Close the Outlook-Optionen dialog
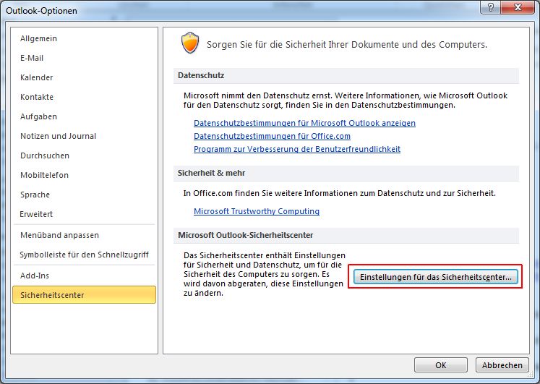This screenshot has height=384, width=540. tap(518, 7)
